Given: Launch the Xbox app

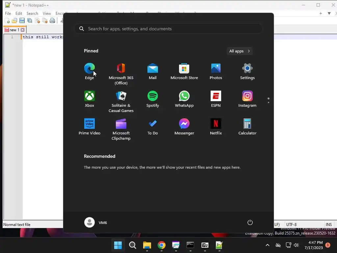Looking at the screenshot, I should (90, 99).
